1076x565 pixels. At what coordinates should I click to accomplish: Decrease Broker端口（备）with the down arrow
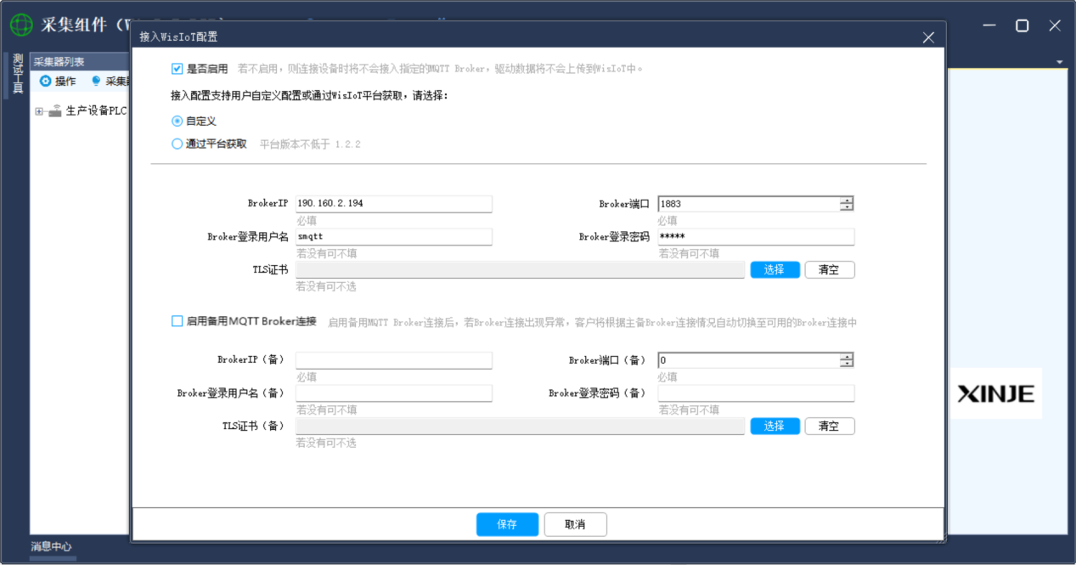click(847, 364)
